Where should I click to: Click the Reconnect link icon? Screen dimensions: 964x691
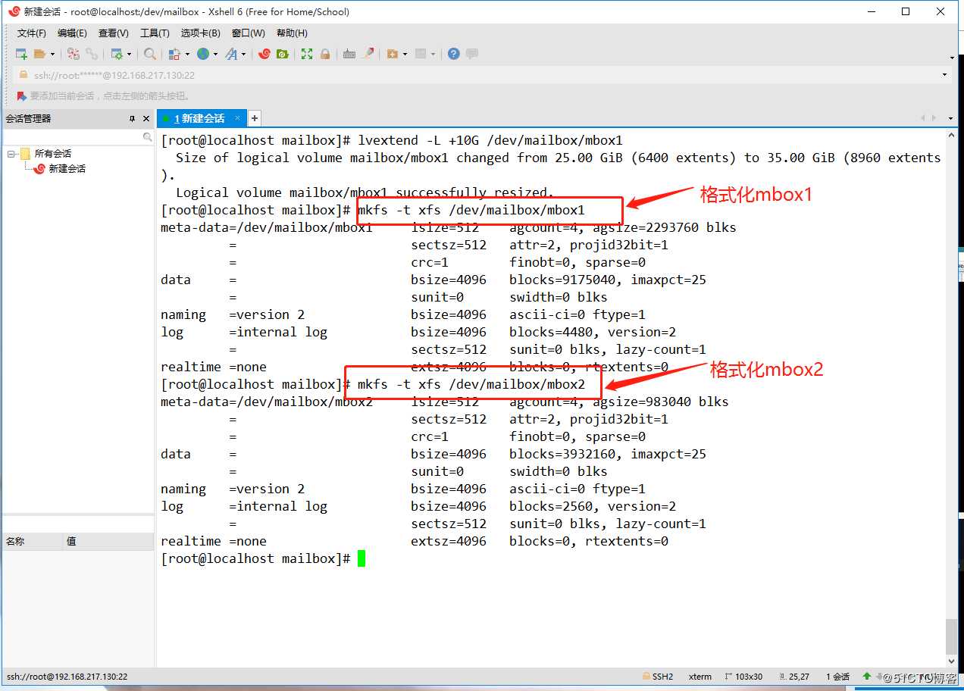pos(92,54)
